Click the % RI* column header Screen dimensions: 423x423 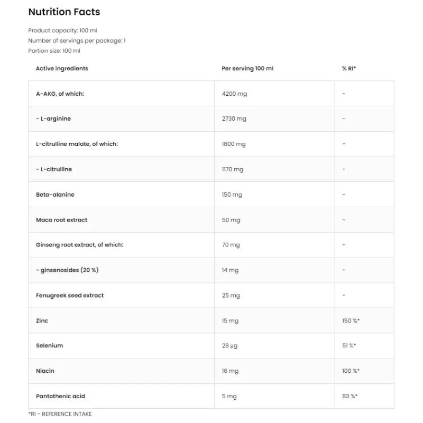click(349, 69)
